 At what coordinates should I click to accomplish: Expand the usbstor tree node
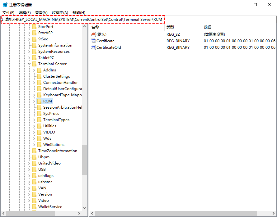coord(29,182)
